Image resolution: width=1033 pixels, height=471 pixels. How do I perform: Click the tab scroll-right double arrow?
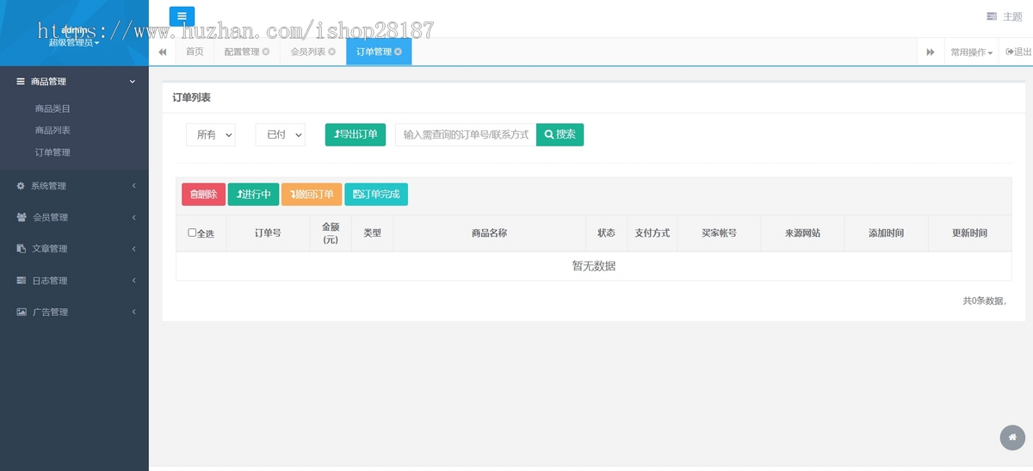931,53
